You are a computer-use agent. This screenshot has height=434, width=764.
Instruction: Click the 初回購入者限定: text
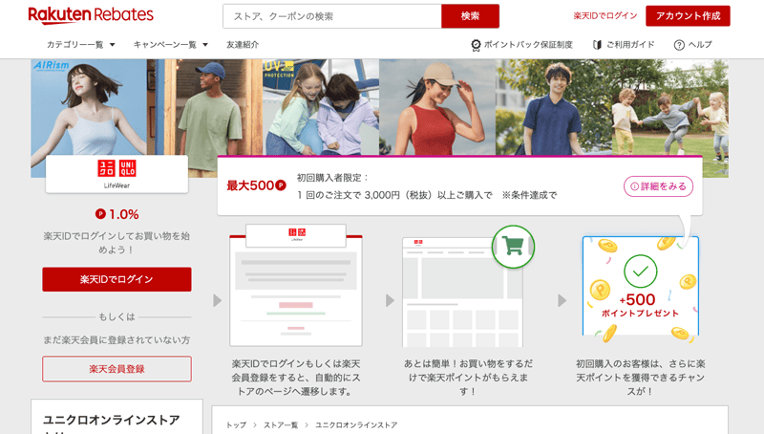click(x=332, y=178)
